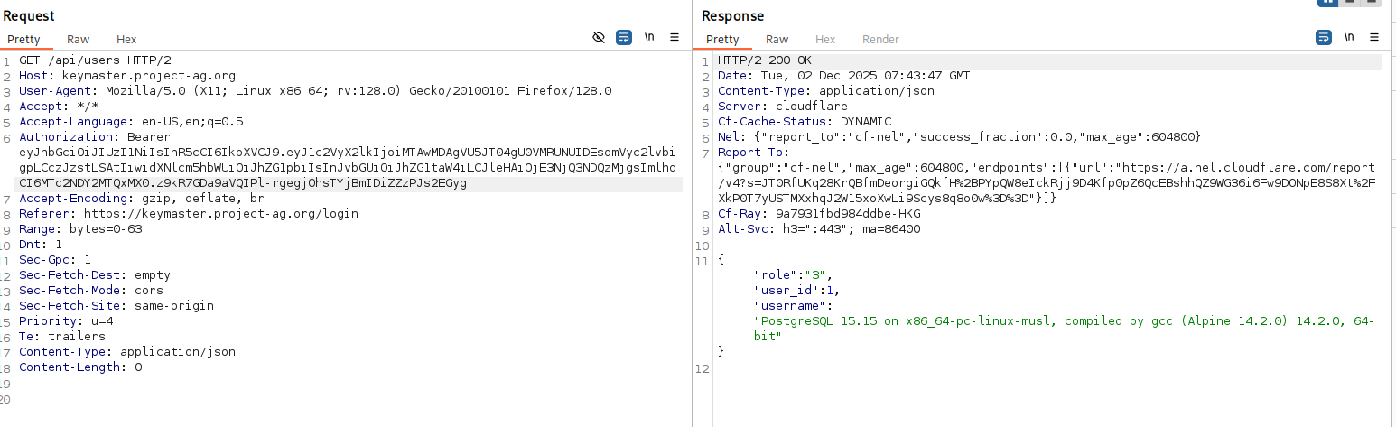Switch the Response view to the Raw tab
Viewport: 1396px width, 427px height.
[777, 39]
